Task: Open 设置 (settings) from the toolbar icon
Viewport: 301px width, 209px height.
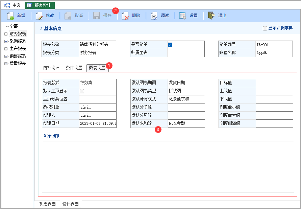Action: pos(182,16)
